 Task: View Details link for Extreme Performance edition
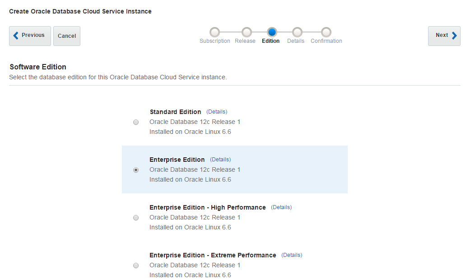292,255
